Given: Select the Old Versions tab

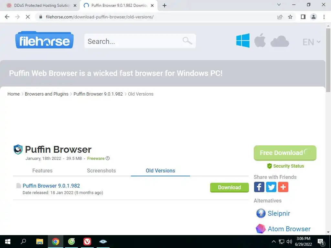Looking at the screenshot, I should (160, 170).
